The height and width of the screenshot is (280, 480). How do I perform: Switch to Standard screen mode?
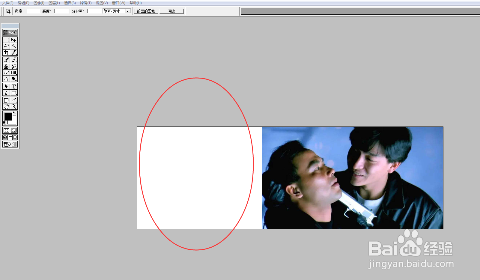tap(5, 137)
